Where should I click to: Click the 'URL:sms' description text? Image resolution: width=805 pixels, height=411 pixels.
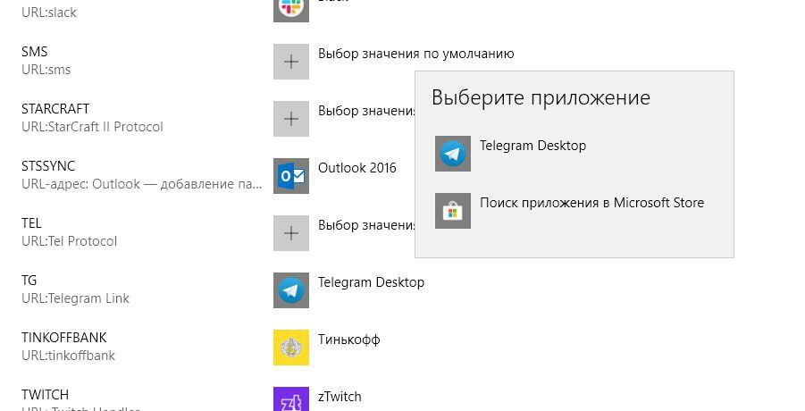[x=46, y=70]
